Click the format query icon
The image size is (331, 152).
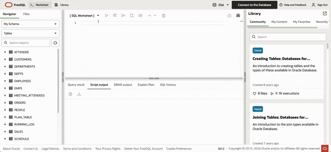(140, 15)
